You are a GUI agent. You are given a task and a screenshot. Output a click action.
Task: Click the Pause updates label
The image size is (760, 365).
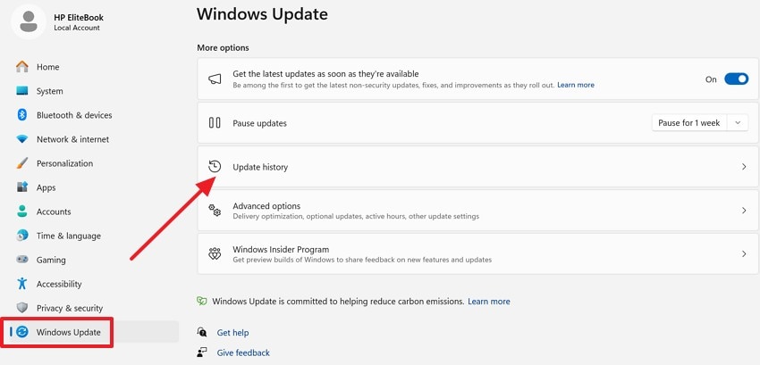coord(259,123)
